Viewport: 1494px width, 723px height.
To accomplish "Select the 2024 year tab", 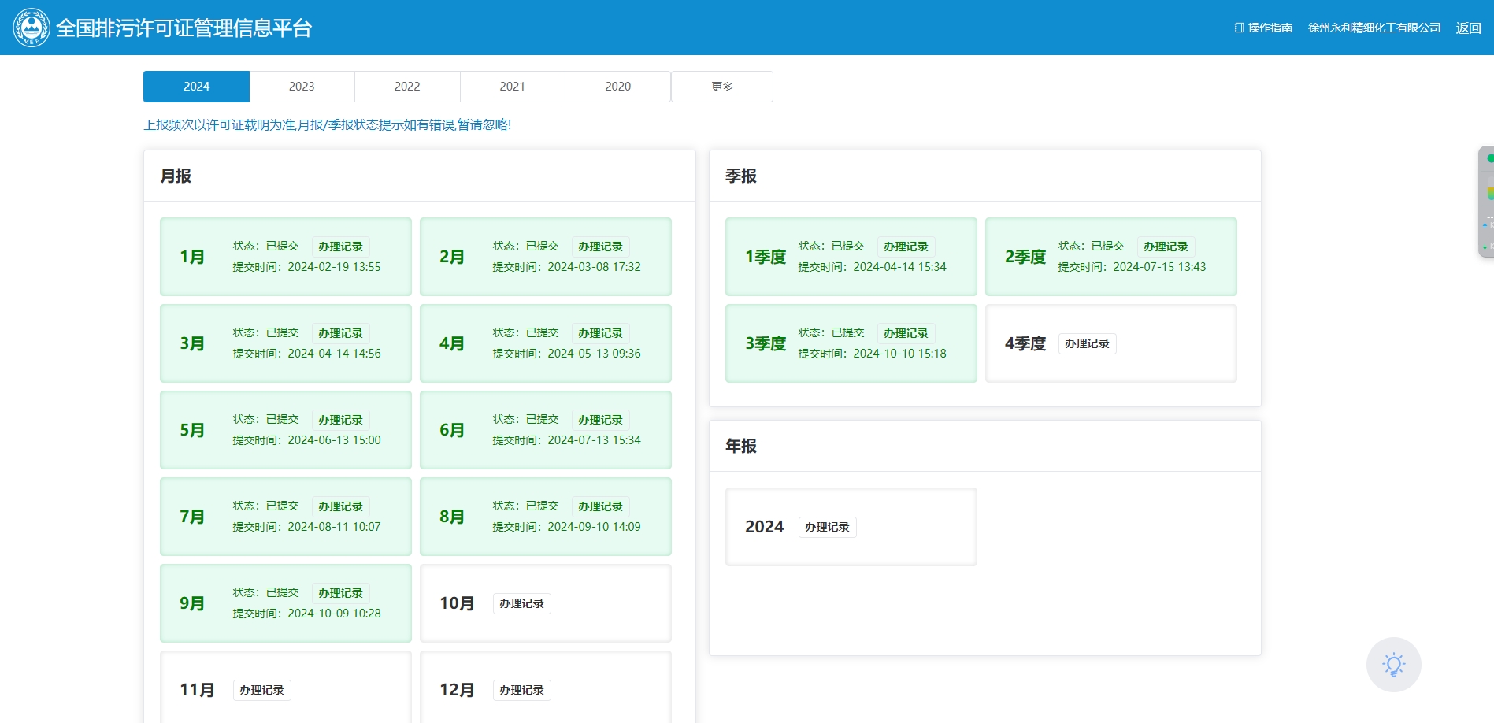I will (196, 87).
